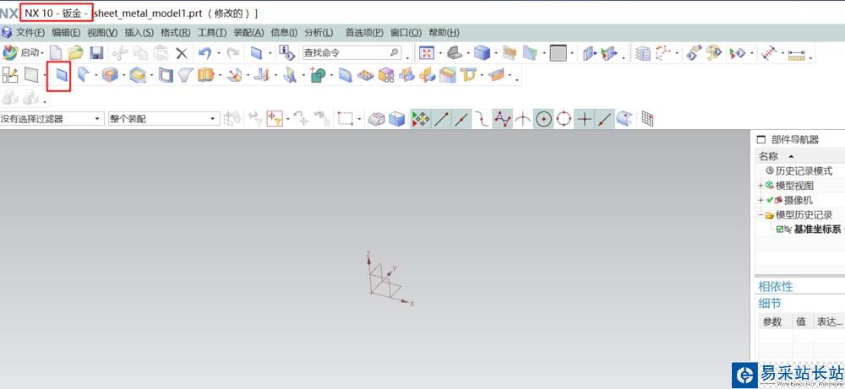Toggle Mid Point snap

[x=461, y=118]
